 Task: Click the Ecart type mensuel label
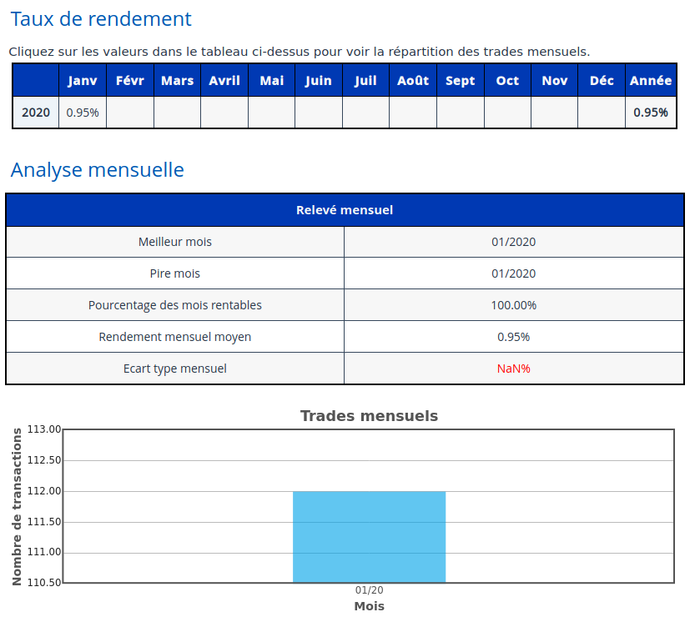coord(175,369)
